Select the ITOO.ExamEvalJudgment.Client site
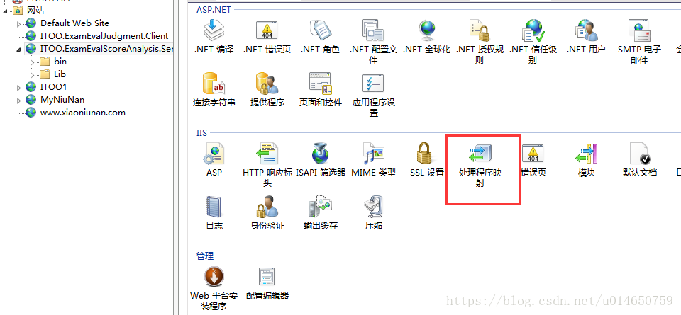The height and width of the screenshot is (315, 681). 104,36
